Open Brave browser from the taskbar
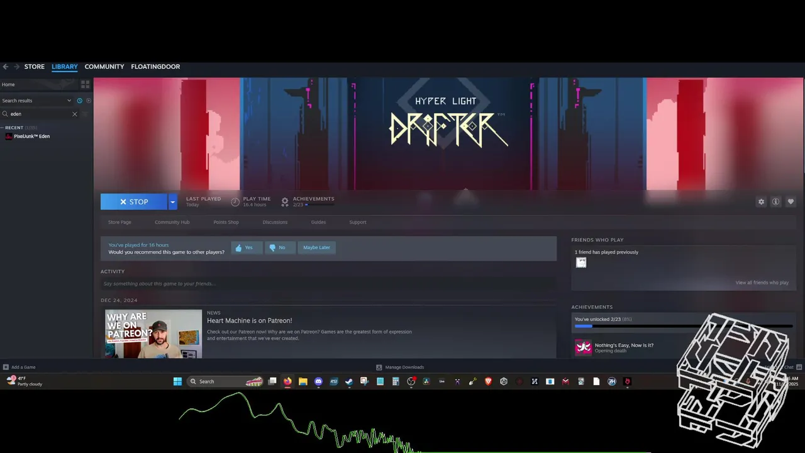This screenshot has width=805, height=453. point(488,382)
